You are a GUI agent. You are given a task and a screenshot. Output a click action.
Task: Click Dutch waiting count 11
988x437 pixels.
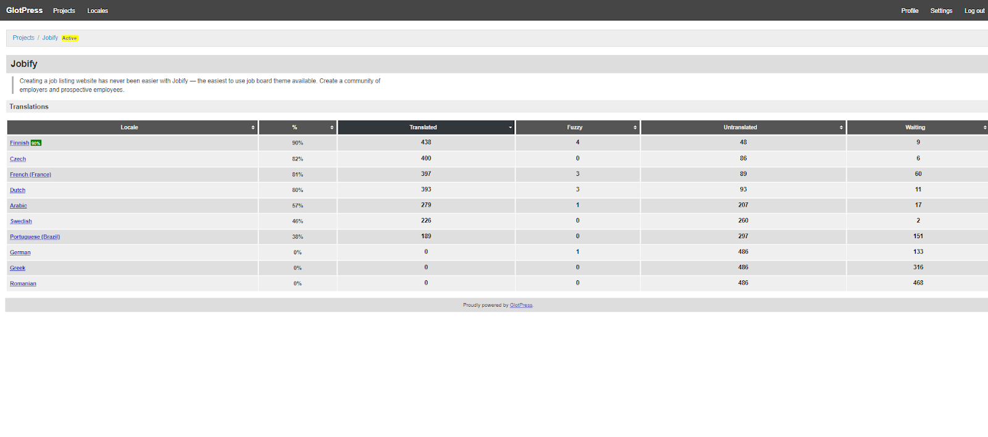(918, 189)
